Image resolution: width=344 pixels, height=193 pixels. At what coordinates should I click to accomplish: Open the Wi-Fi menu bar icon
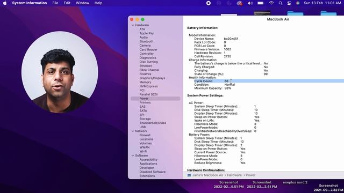(271, 3)
